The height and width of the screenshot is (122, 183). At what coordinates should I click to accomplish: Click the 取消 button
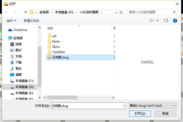coord(165,113)
